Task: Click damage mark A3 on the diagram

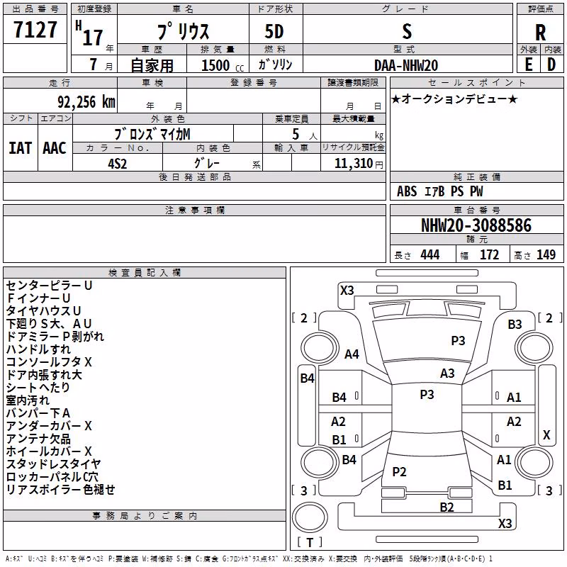Action: pos(447,373)
